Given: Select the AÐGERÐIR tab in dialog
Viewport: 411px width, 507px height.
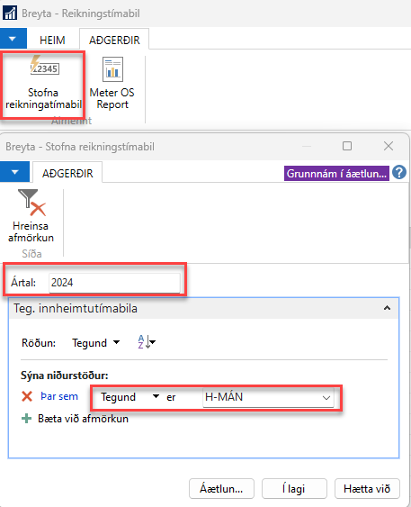Looking at the screenshot, I should [x=67, y=173].
